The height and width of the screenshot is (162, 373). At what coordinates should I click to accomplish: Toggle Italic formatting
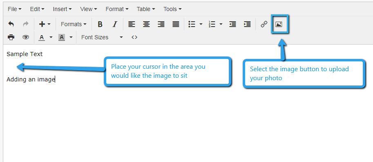(115, 24)
